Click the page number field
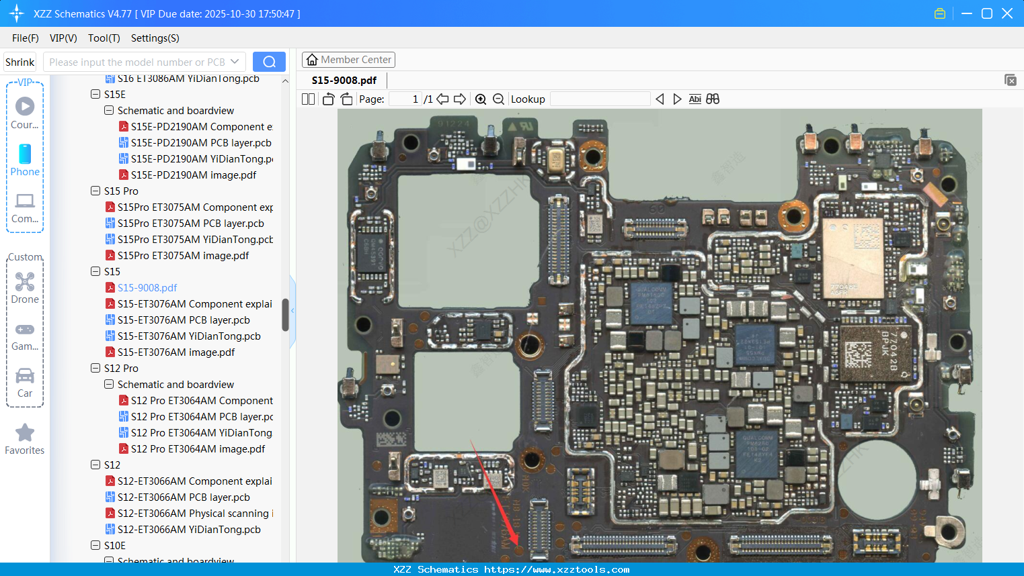The image size is (1024, 576). click(x=405, y=99)
